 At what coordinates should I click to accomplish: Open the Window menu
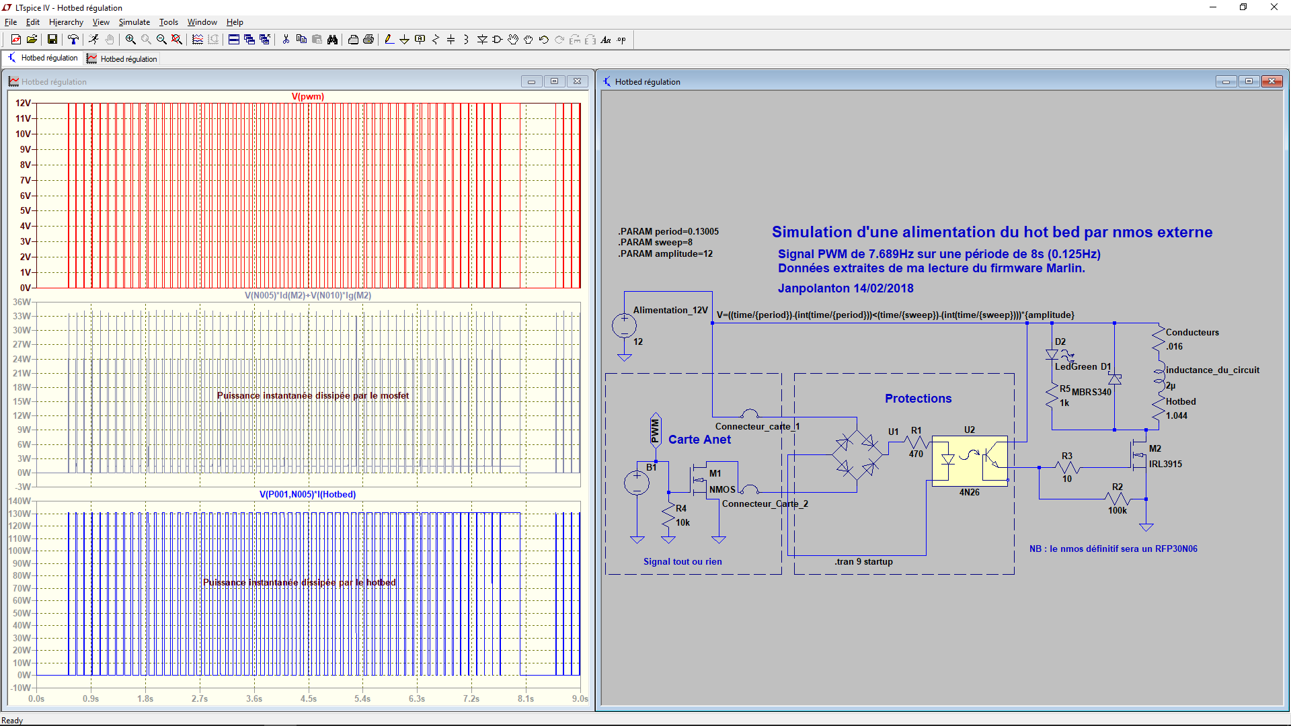(202, 22)
